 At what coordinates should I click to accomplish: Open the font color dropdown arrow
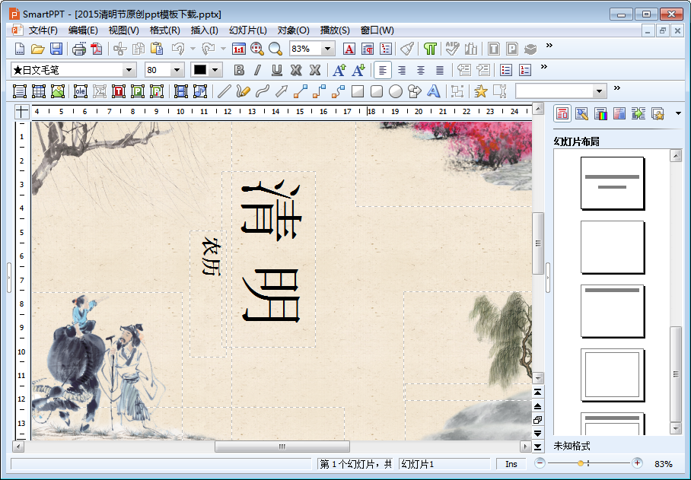(215, 70)
